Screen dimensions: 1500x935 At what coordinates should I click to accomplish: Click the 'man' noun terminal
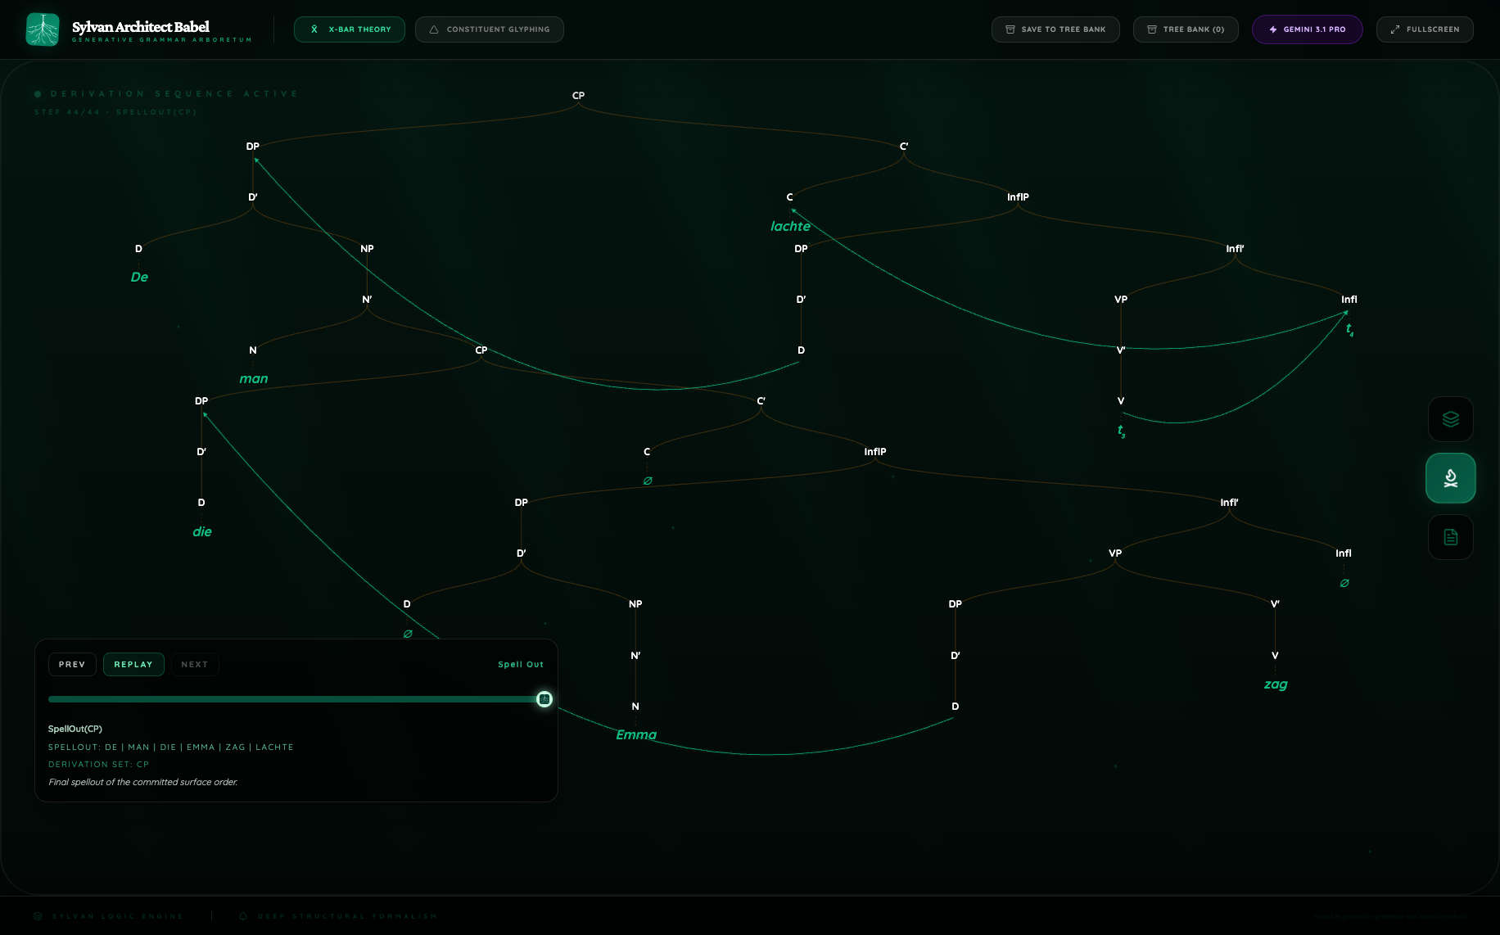tap(253, 379)
